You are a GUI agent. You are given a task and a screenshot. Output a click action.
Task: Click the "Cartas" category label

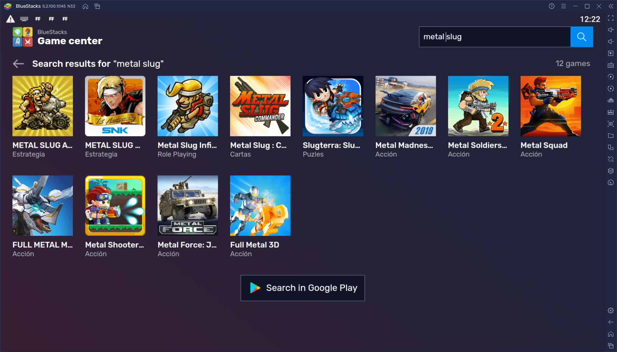240,155
